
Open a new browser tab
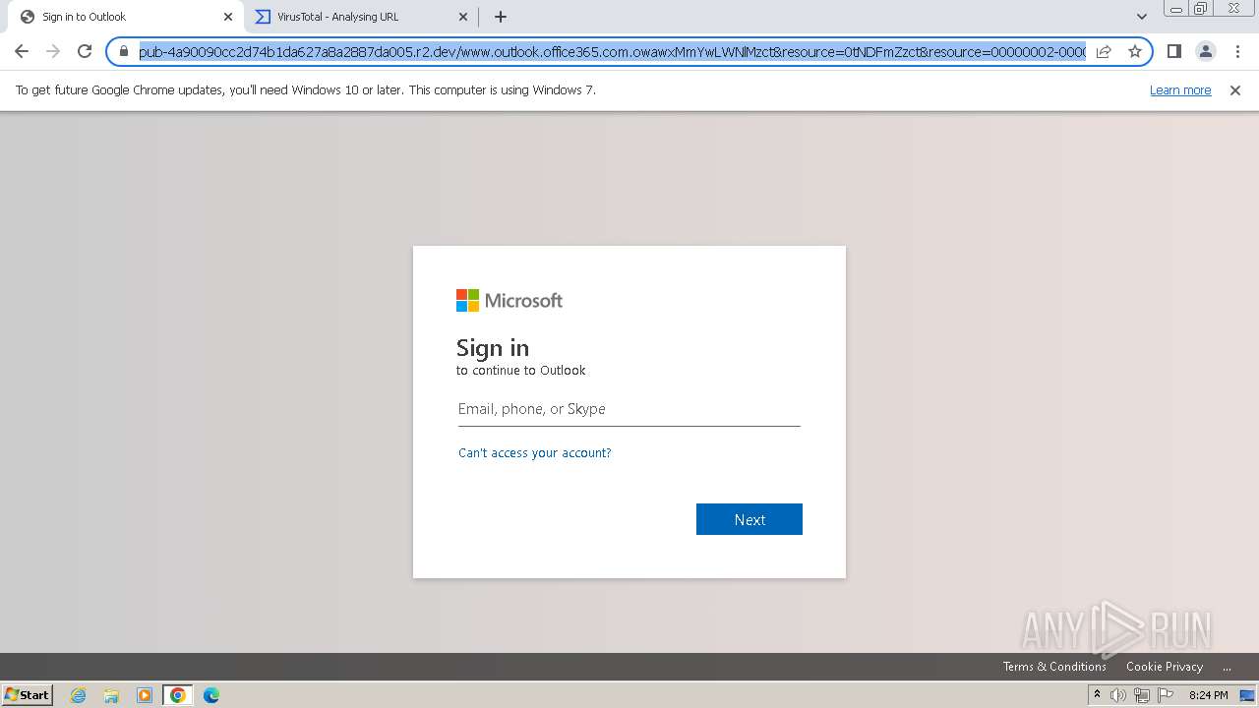click(501, 17)
